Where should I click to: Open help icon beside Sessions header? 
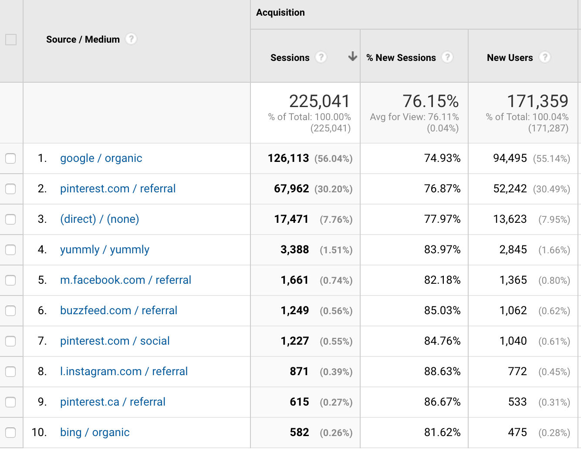[x=321, y=57]
